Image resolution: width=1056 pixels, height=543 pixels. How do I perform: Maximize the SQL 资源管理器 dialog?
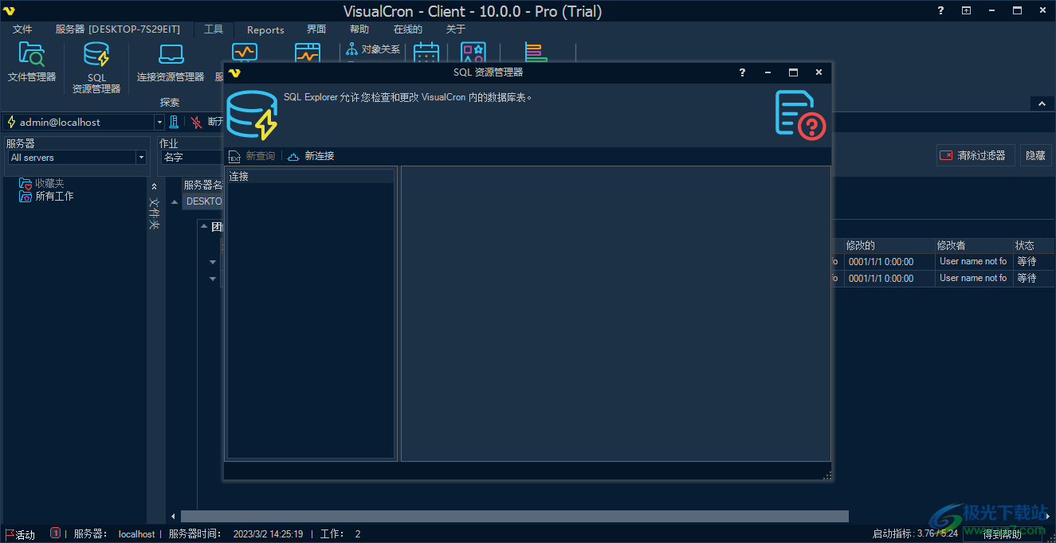click(x=793, y=72)
